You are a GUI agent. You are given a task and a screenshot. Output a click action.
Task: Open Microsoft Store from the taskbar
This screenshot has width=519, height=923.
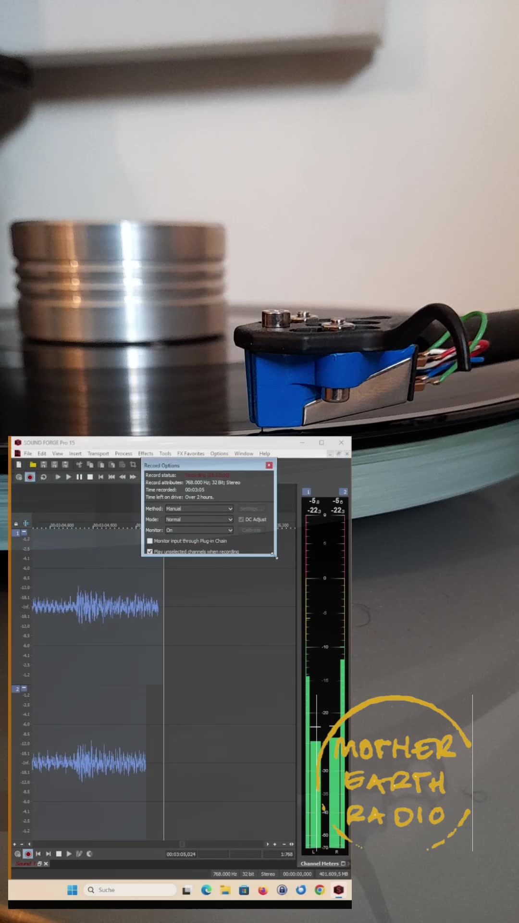pyautogui.click(x=244, y=890)
